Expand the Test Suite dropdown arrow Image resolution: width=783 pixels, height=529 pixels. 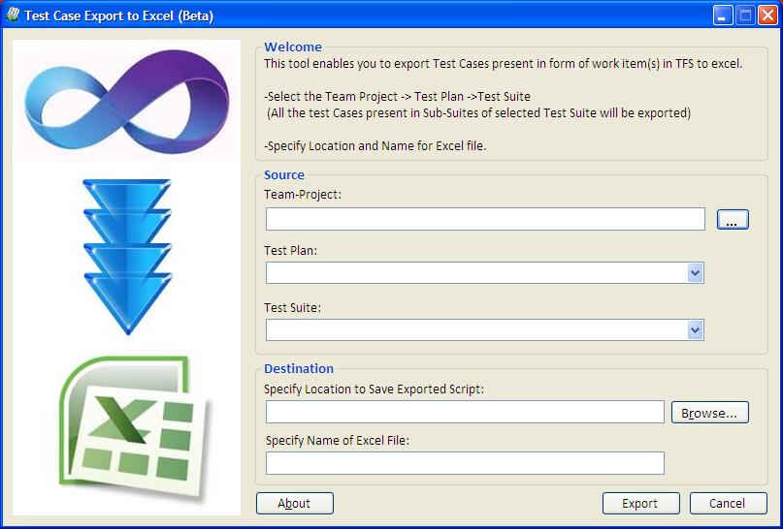click(695, 329)
